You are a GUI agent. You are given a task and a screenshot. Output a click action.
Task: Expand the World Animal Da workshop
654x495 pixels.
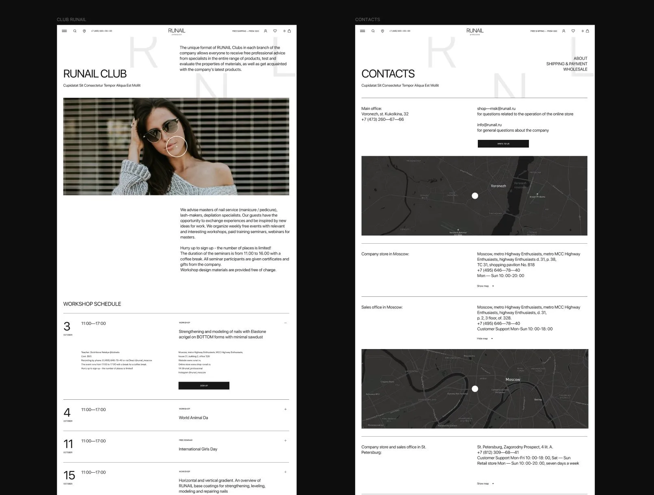point(285,409)
